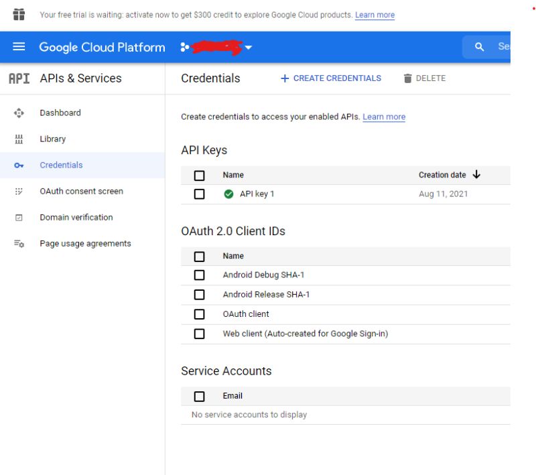This screenshot has width=536, height=475.
Task: Click Creation date column header
Action: [x=442, y=175]
